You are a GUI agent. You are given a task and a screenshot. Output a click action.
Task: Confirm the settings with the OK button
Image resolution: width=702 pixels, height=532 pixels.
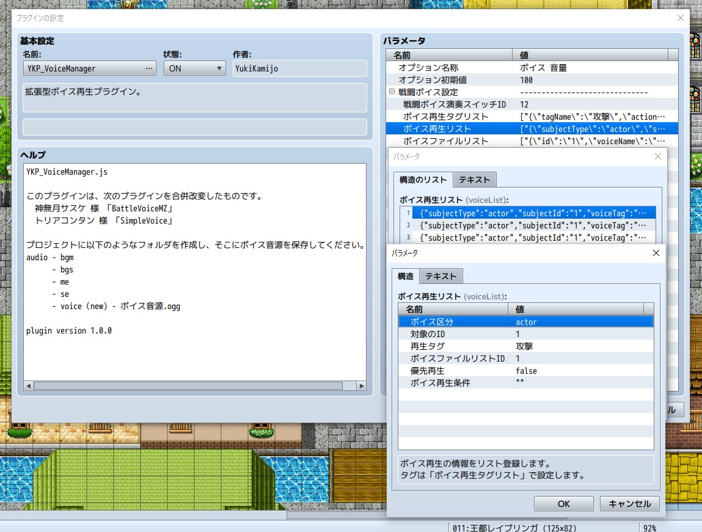click(x=563, y=503)
